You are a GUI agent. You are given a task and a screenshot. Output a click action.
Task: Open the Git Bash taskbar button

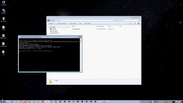click(x=47, y=102)
